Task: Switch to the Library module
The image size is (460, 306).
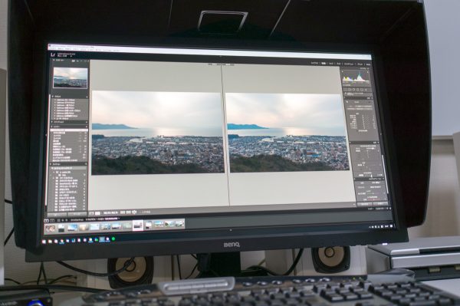Action: (x=314, y=63)
